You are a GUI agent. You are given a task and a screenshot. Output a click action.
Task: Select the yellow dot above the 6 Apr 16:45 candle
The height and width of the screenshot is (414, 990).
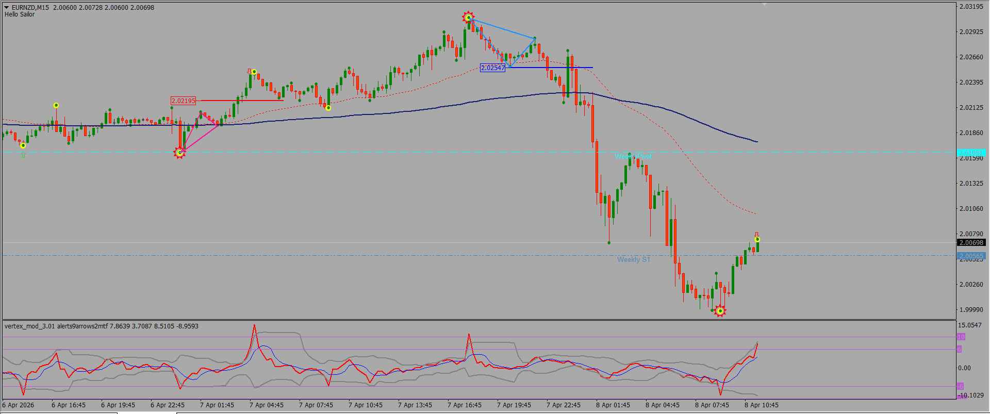coord(56,106)
